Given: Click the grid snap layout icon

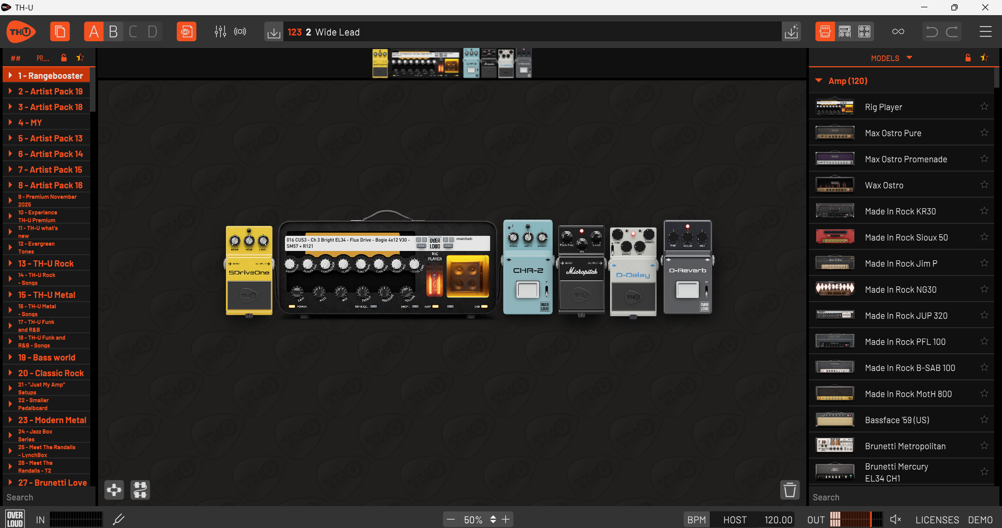Looking at the screenshot, I should [x=140, y=490].
